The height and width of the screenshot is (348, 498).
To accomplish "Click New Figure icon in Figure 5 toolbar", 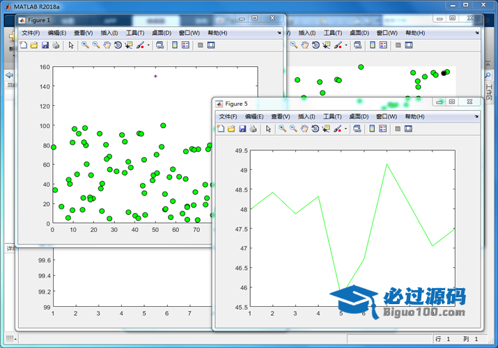I will [x=221, y=129].
